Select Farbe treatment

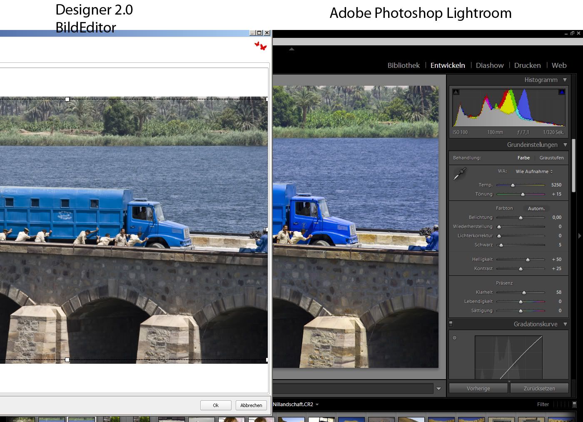click(x=523, y=158)
